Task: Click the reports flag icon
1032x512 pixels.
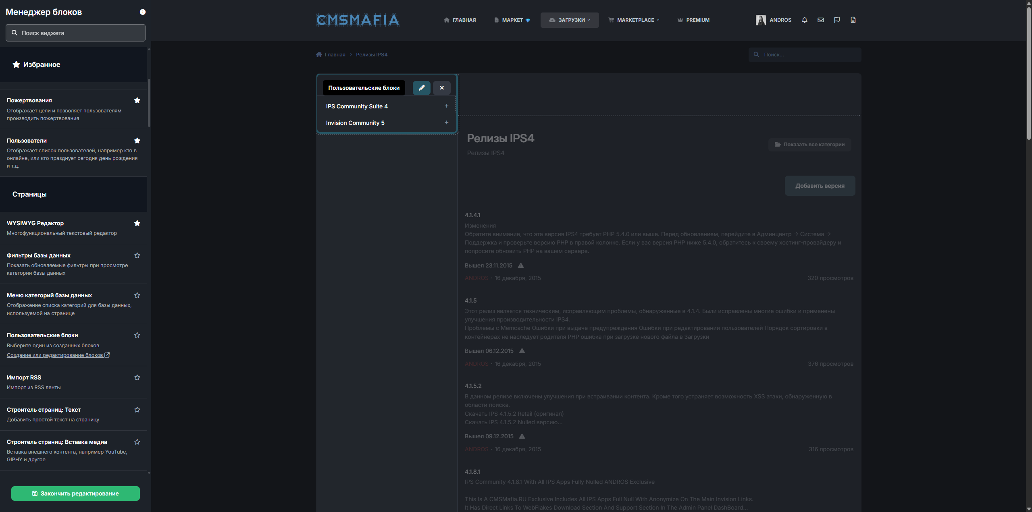Action: coord(836,20)
